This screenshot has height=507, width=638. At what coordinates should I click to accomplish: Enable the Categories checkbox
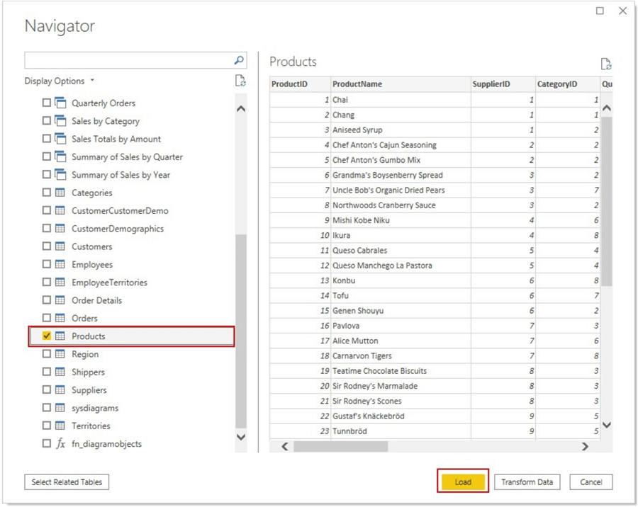click(x=47, y=193)
